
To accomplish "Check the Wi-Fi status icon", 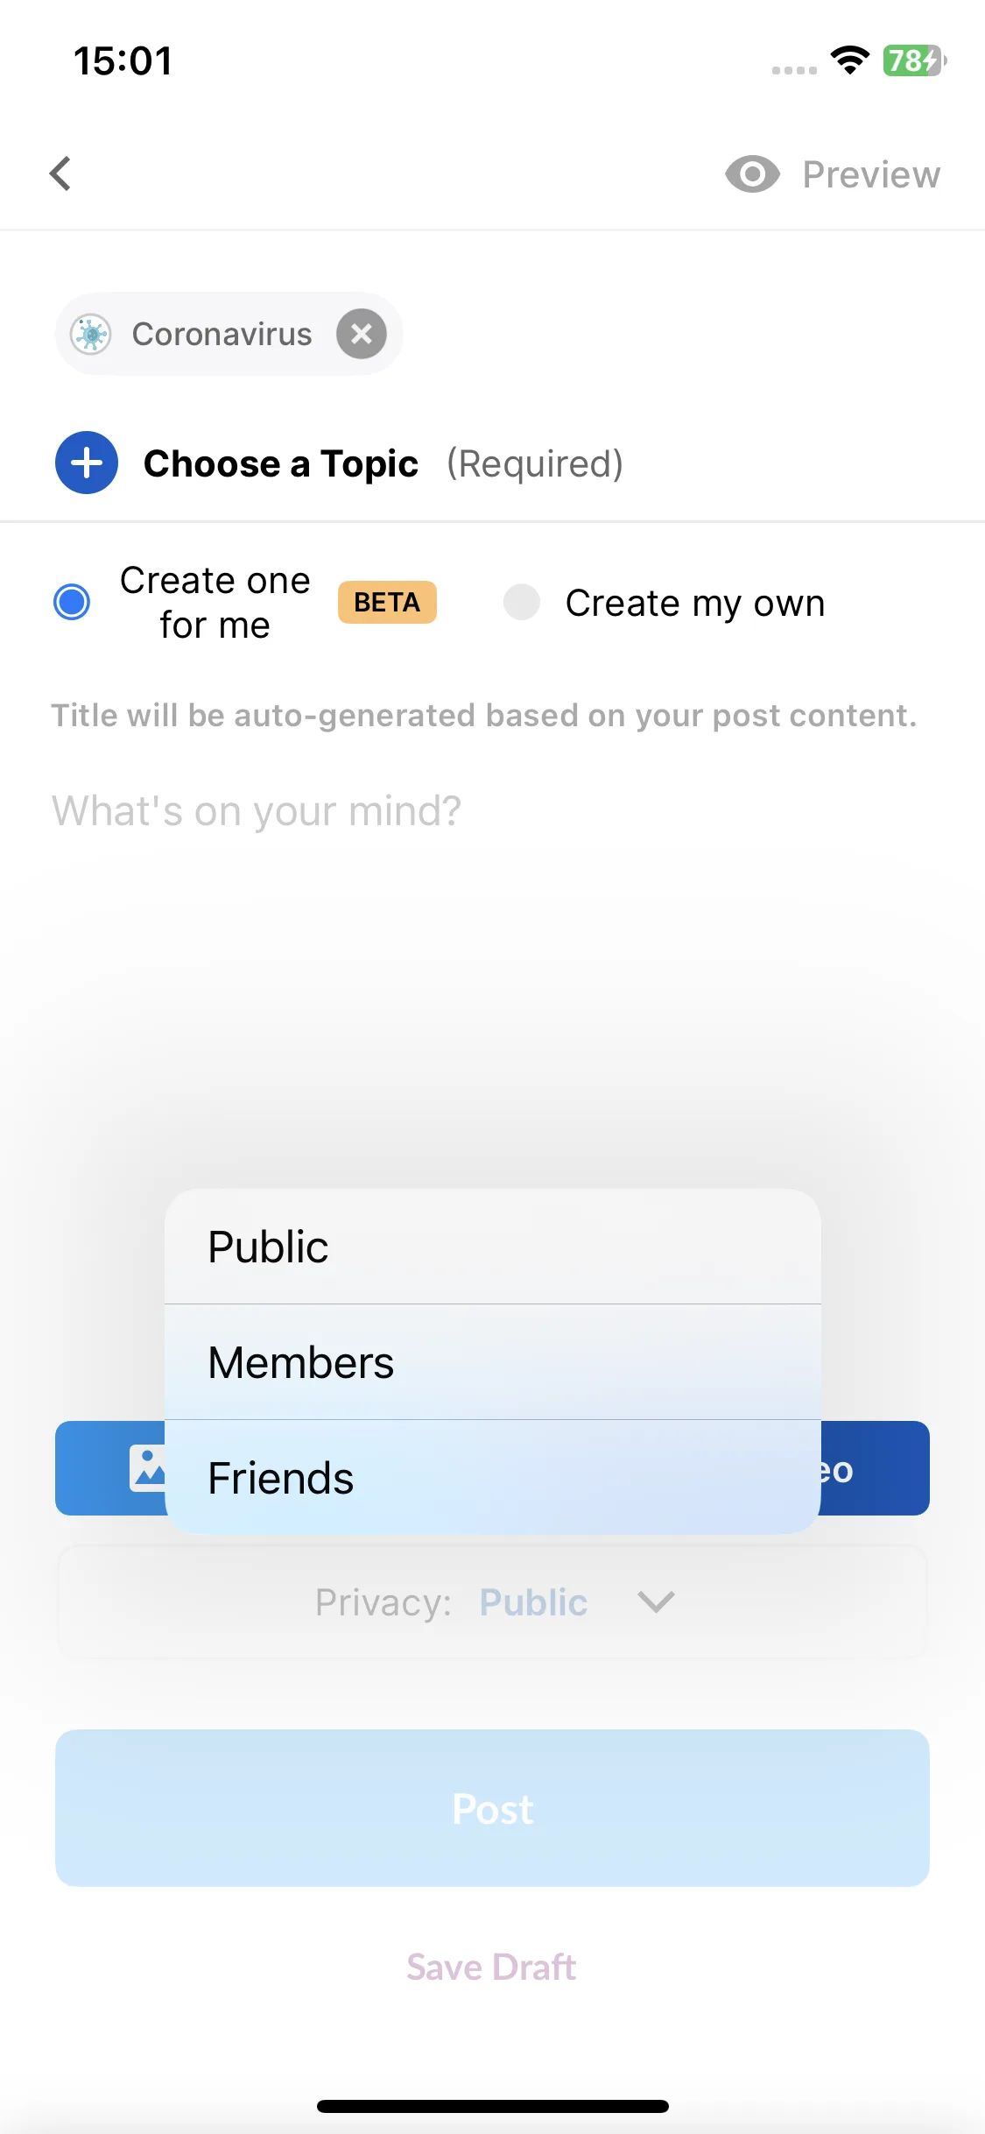I will tap(849, 60).
